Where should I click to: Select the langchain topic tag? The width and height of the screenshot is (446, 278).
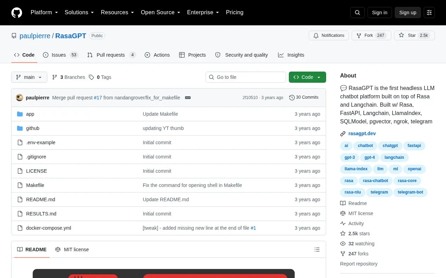coord(394,157)
